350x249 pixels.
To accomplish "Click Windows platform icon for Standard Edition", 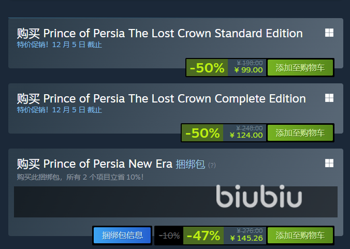I will [x=329, y=33].
